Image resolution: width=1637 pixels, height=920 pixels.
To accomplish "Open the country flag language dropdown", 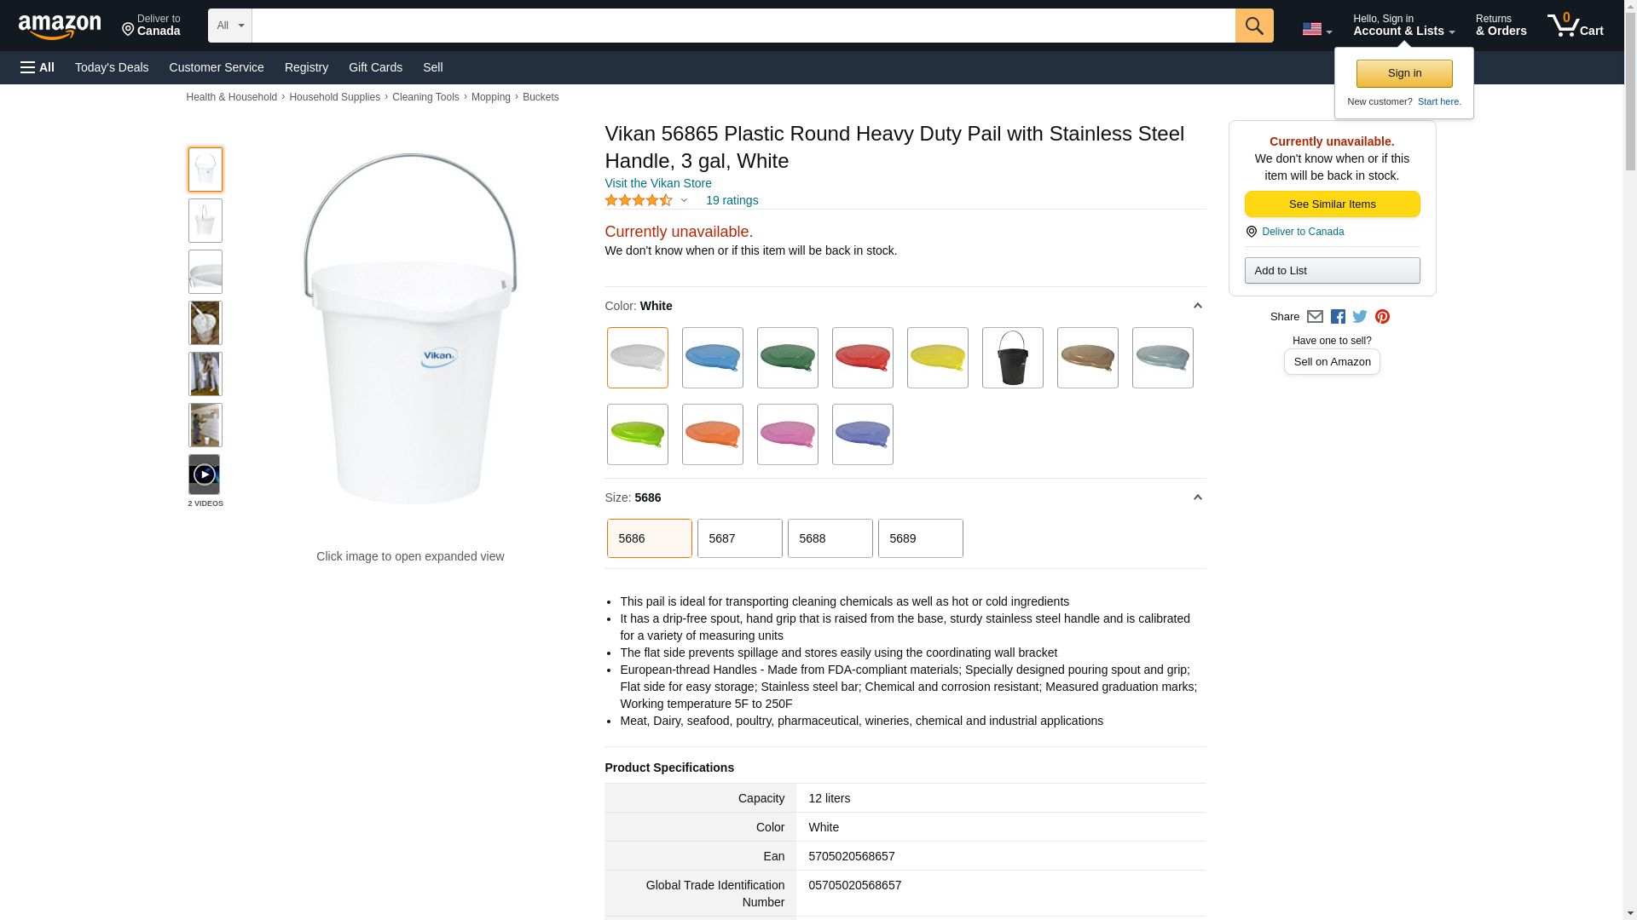I will tap(1316, 30).
